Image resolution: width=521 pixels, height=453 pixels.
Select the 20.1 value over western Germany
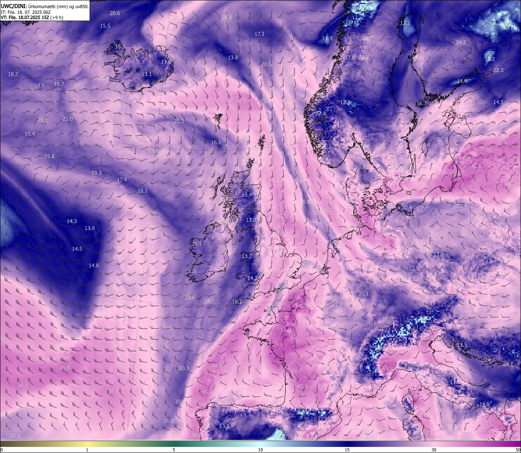363,293
